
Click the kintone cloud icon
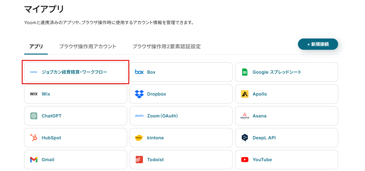(139, 138)
